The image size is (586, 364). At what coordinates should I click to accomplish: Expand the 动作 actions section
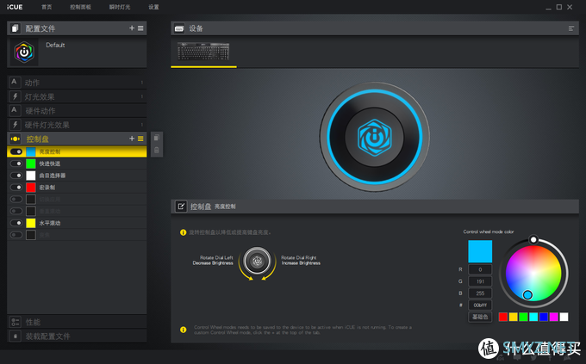77,83
